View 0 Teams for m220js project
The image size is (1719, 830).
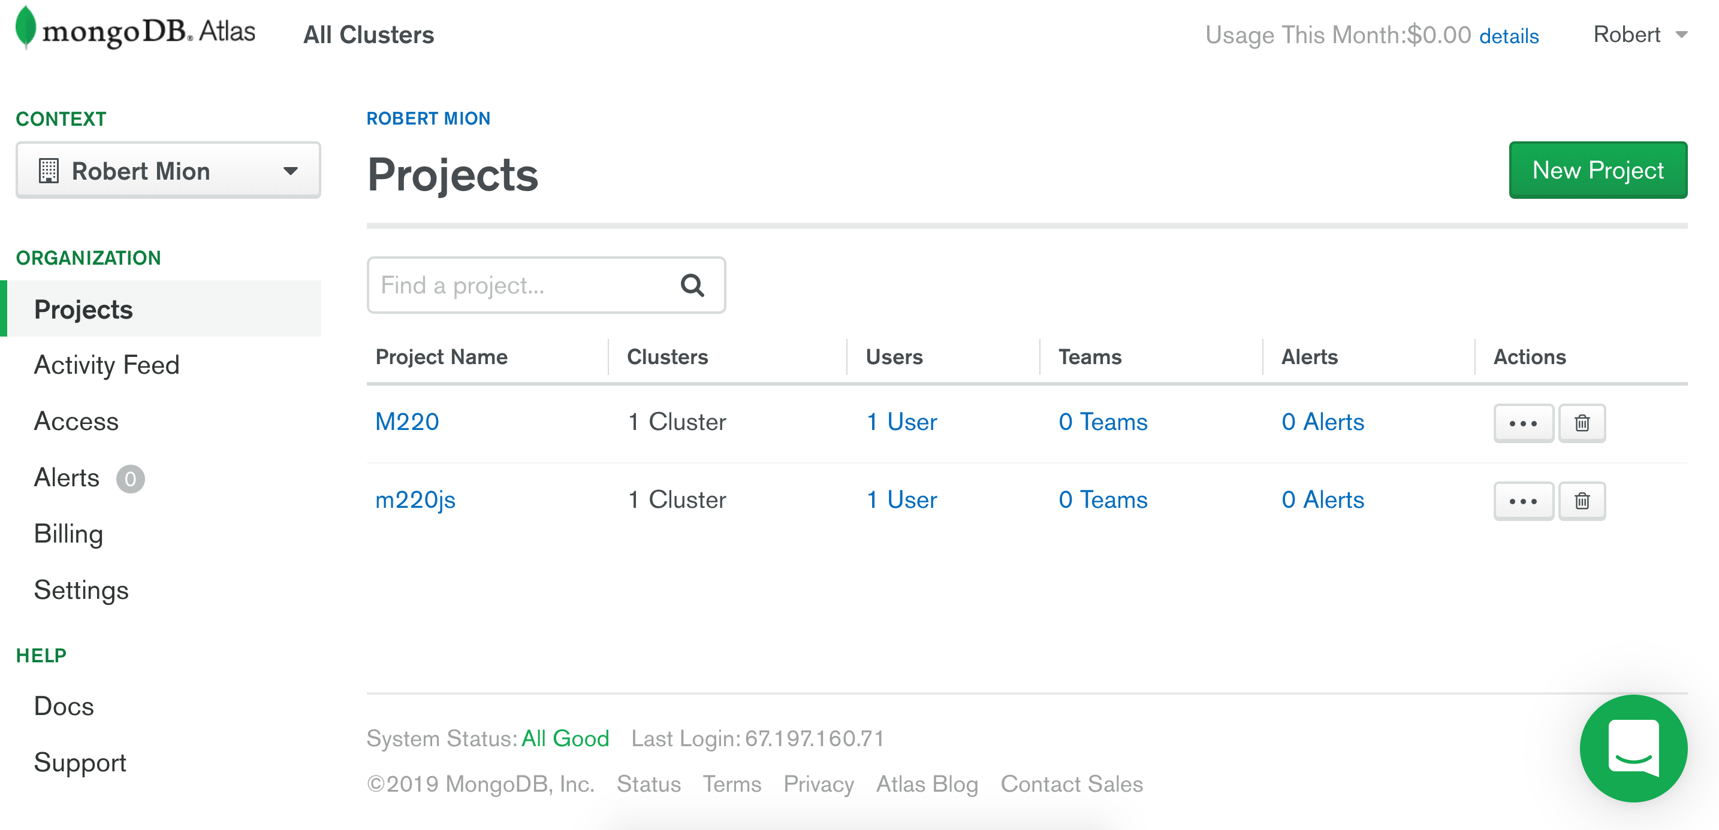(x=1102, y=500)
